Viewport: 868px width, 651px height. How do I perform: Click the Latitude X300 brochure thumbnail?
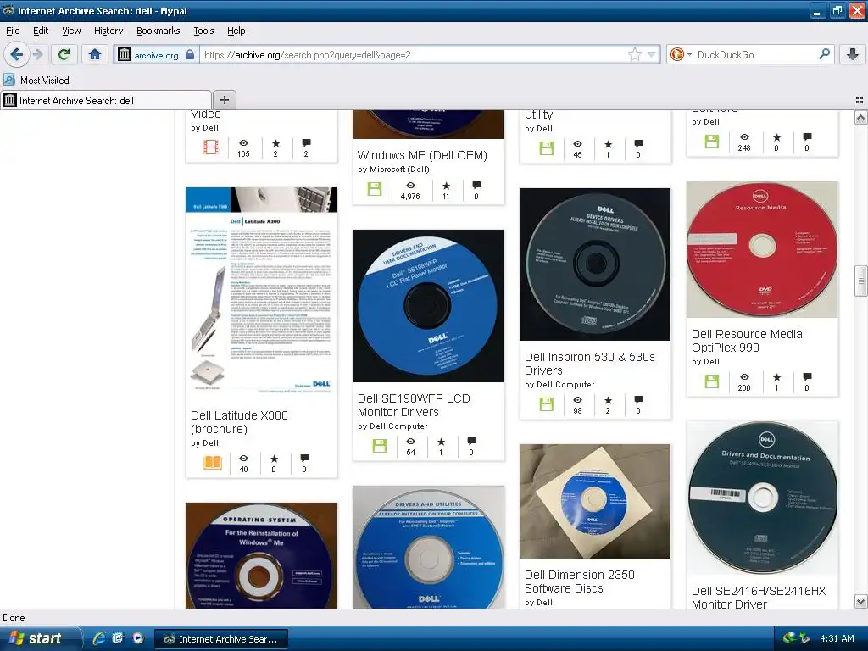[261, 292]
